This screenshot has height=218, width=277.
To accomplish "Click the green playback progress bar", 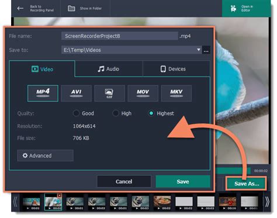I will (x=233, y=171).
